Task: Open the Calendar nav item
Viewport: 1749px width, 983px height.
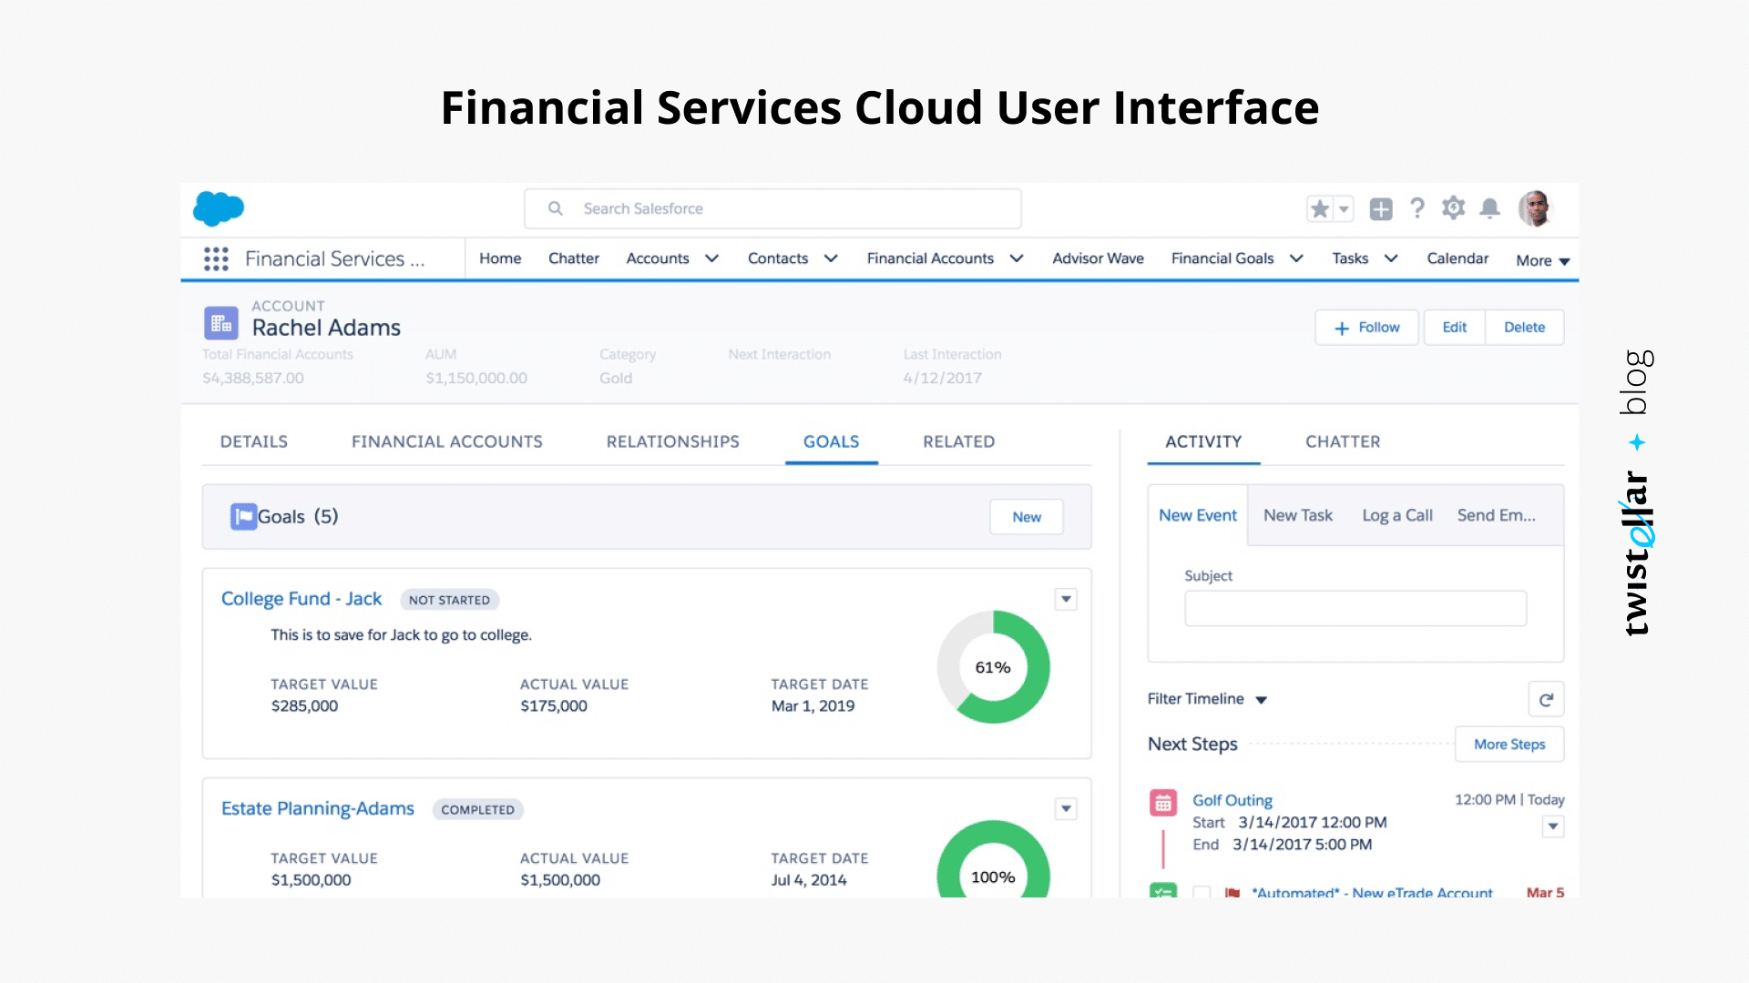Action: pos(1457,258)
